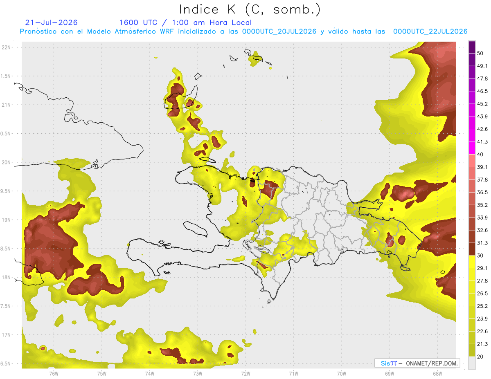The image size is (491, 379).
Task: Select the date text "21-Jul-2026"
Action: coord(51,22)
